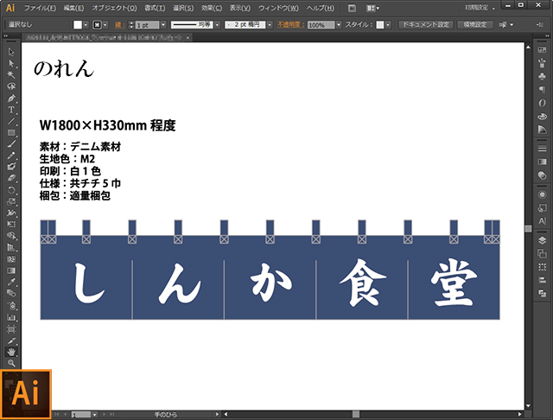Select the Direct Selection tool
This screenshot has height=420, width=553.
tap(11, 64)
